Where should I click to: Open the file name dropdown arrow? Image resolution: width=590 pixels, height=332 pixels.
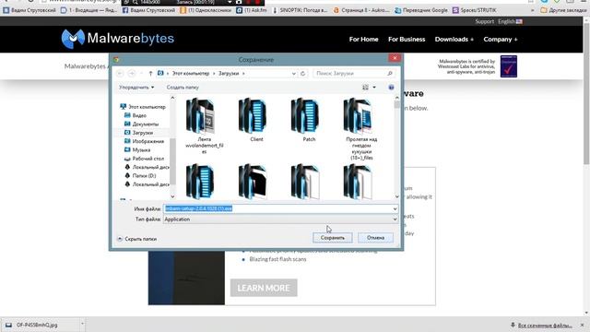point(395,209)
